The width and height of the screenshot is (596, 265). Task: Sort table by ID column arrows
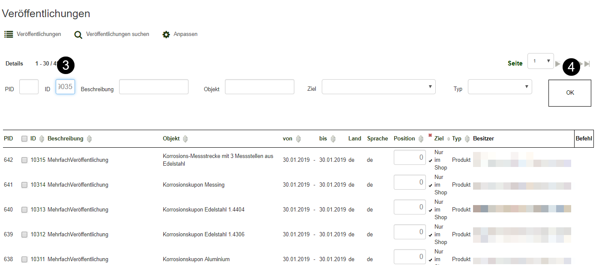[42, 139]
